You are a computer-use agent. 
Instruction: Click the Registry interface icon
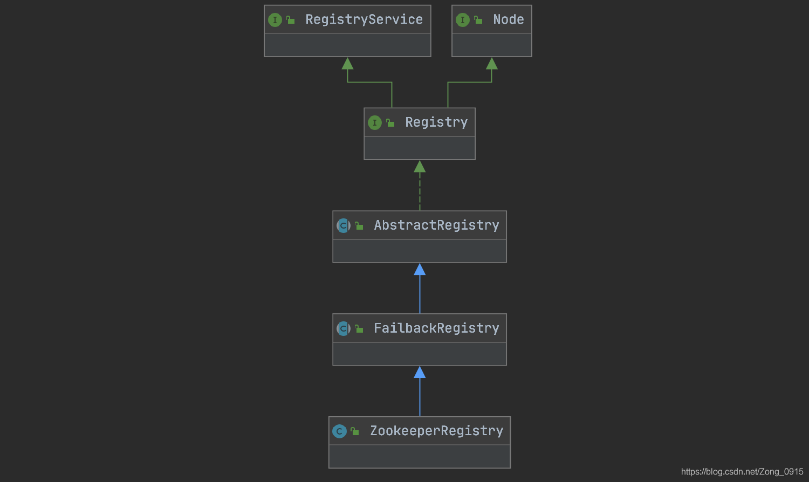tap(375, 123)
